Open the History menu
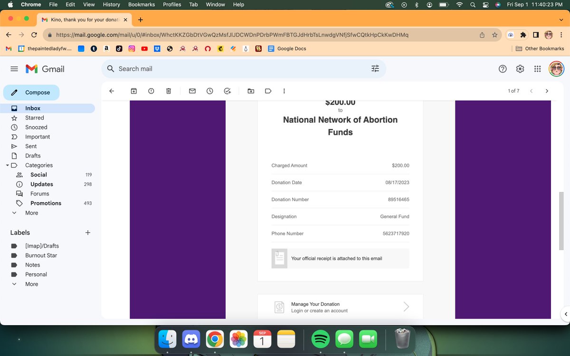The width and height of the screenshot is (570, 356). click(111, 4)
